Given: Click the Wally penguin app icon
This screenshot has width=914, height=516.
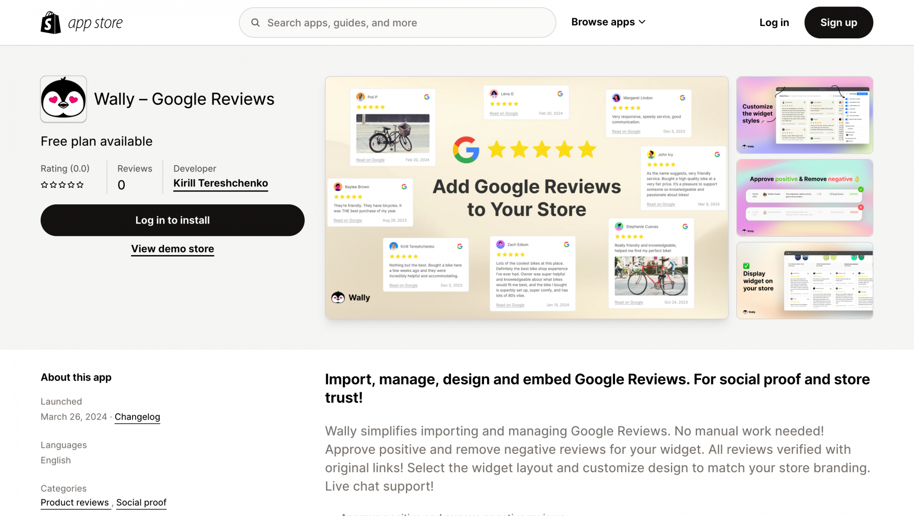Looking at the screenshot, I should tap(64, 99).
